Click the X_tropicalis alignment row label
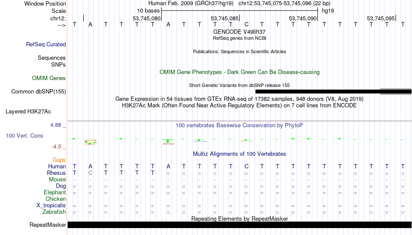Image resolution: width=412 pixels, height=235 pixels. click(x=51, y=206)
